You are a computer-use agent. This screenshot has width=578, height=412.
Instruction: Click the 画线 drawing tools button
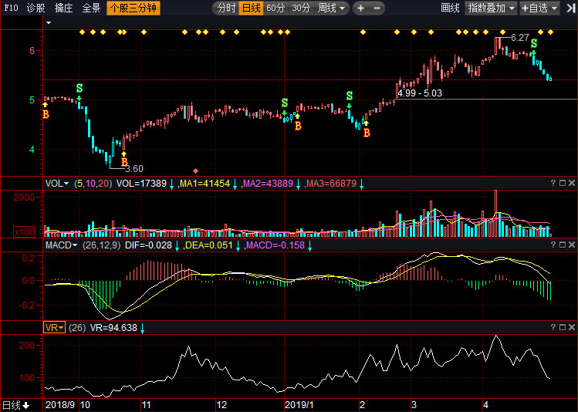(x=450, y=8)
